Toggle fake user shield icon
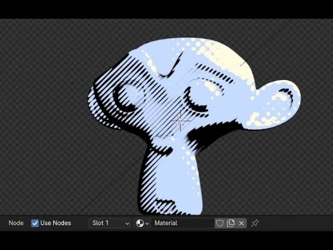Screen dimensions: 333x250 pos(220,223)
